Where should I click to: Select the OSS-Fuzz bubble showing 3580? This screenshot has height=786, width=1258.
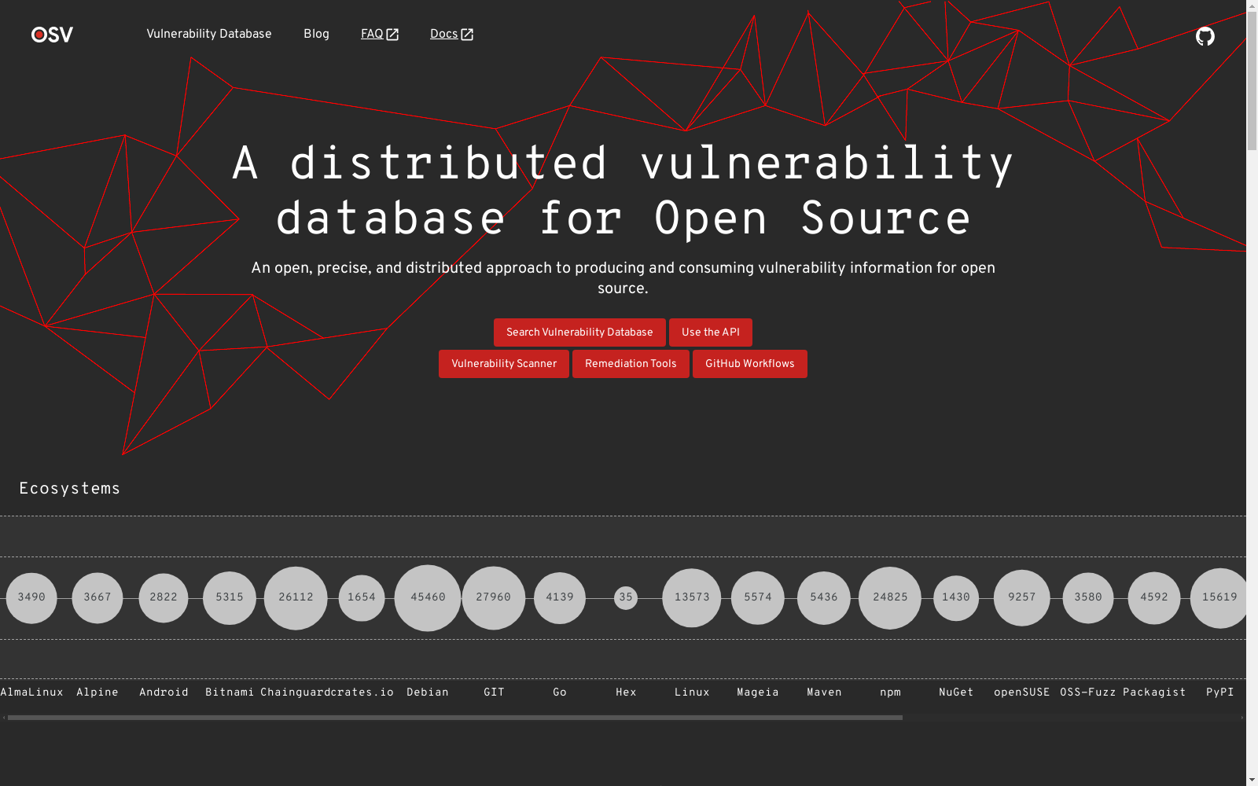(x=1088, y=598)
